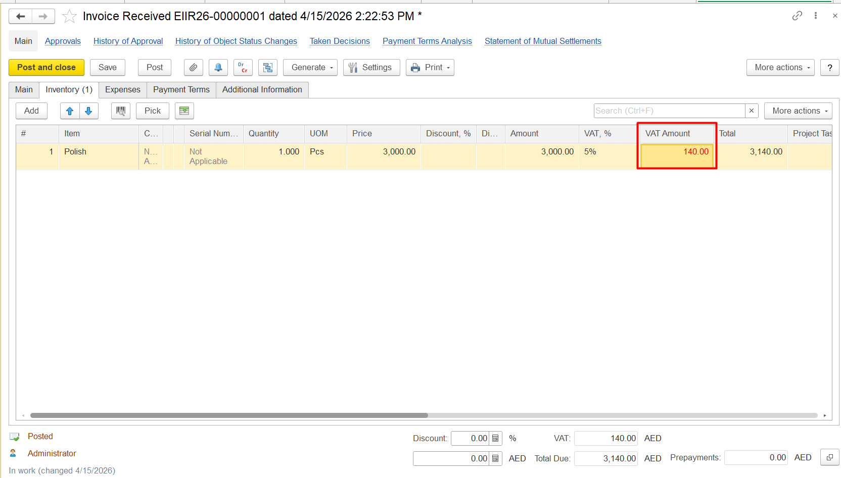Screen dimensions: 841x478
Task: Open the Payment Terms tab
Action: (181, 90)
